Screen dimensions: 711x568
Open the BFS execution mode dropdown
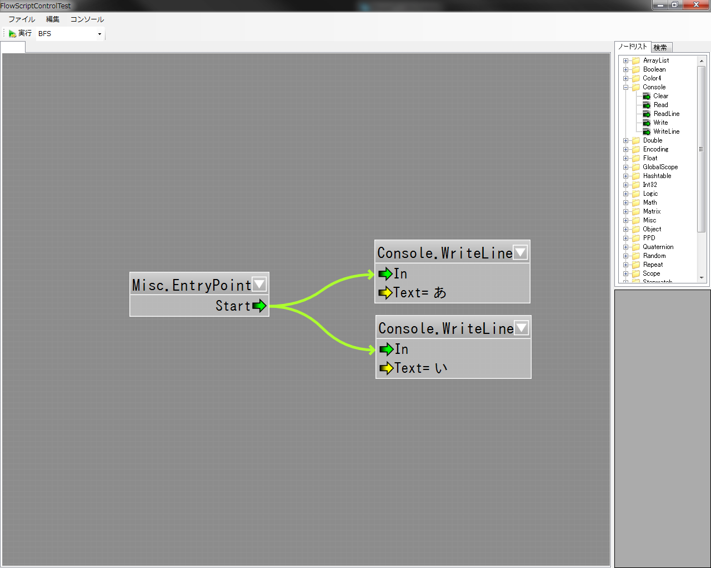click(99, 34)
